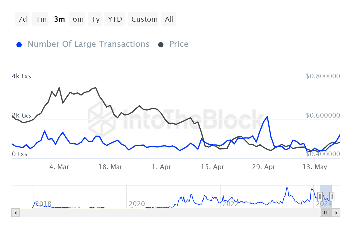Click the right navigator resize handle
Image resolution: width=352 pixels, height=234 pixels.
(x=331, y=197)
